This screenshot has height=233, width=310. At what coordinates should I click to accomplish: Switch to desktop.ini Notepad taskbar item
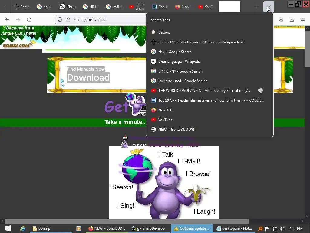[x=234, y=228]
